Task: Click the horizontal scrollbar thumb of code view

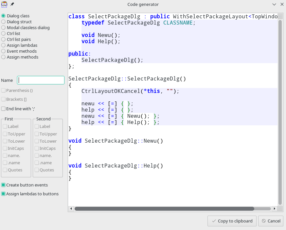Action: (x=164, y=209)
